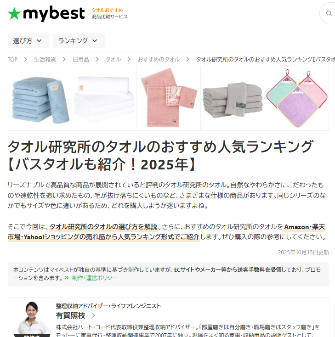Image resolution: width=335 pixels, height=337 pixels.
Task: Click the mybest wordmark text
Action: pos(54,13)
